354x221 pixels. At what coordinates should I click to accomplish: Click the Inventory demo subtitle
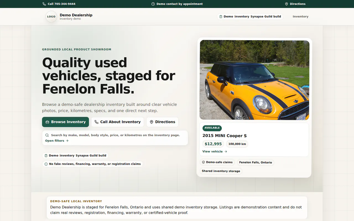pos(70,19)
